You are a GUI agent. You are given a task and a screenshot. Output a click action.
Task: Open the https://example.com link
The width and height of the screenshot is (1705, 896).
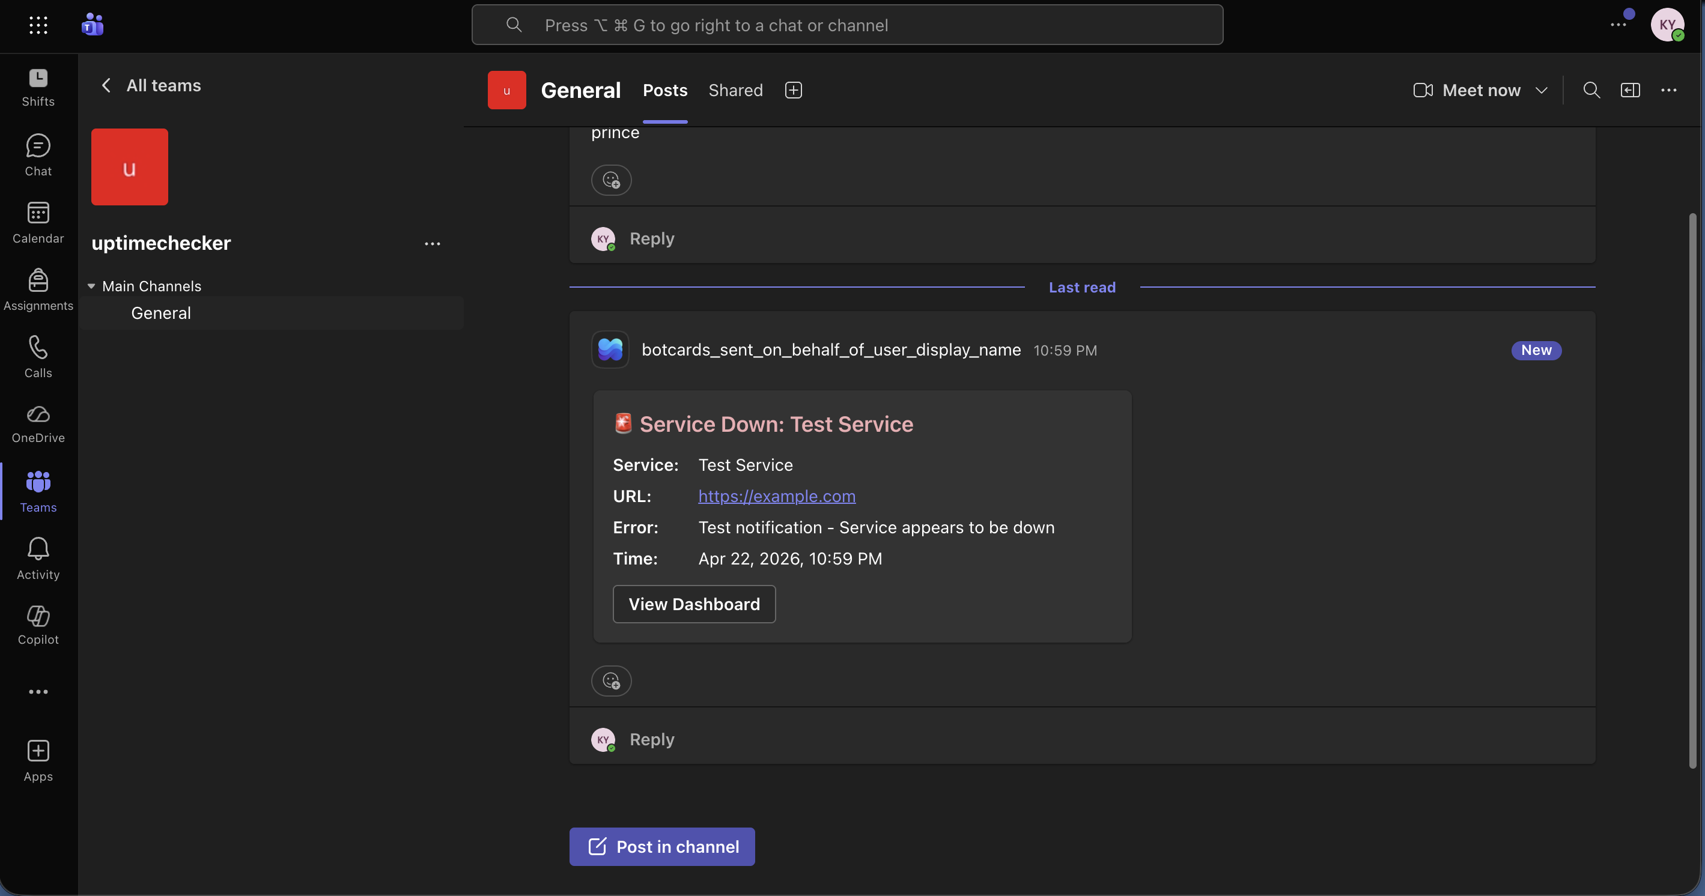pos(777,495)
